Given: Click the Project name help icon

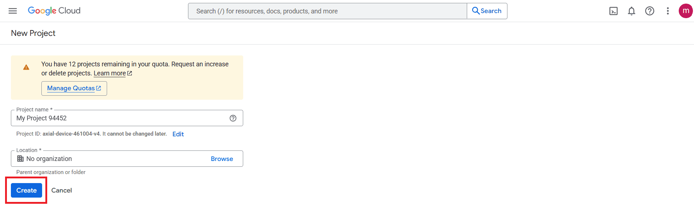Looking at the screenshot, I should [233, 118].
